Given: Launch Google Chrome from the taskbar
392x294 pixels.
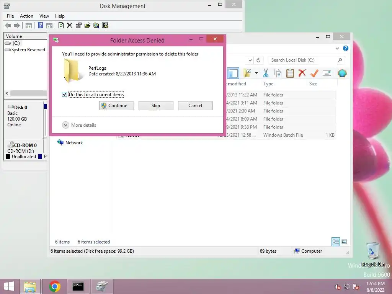Looking at the screenshot, I should (55, 286).
